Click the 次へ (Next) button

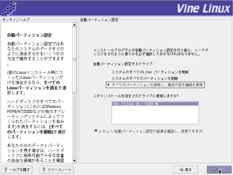click(219, 170)
